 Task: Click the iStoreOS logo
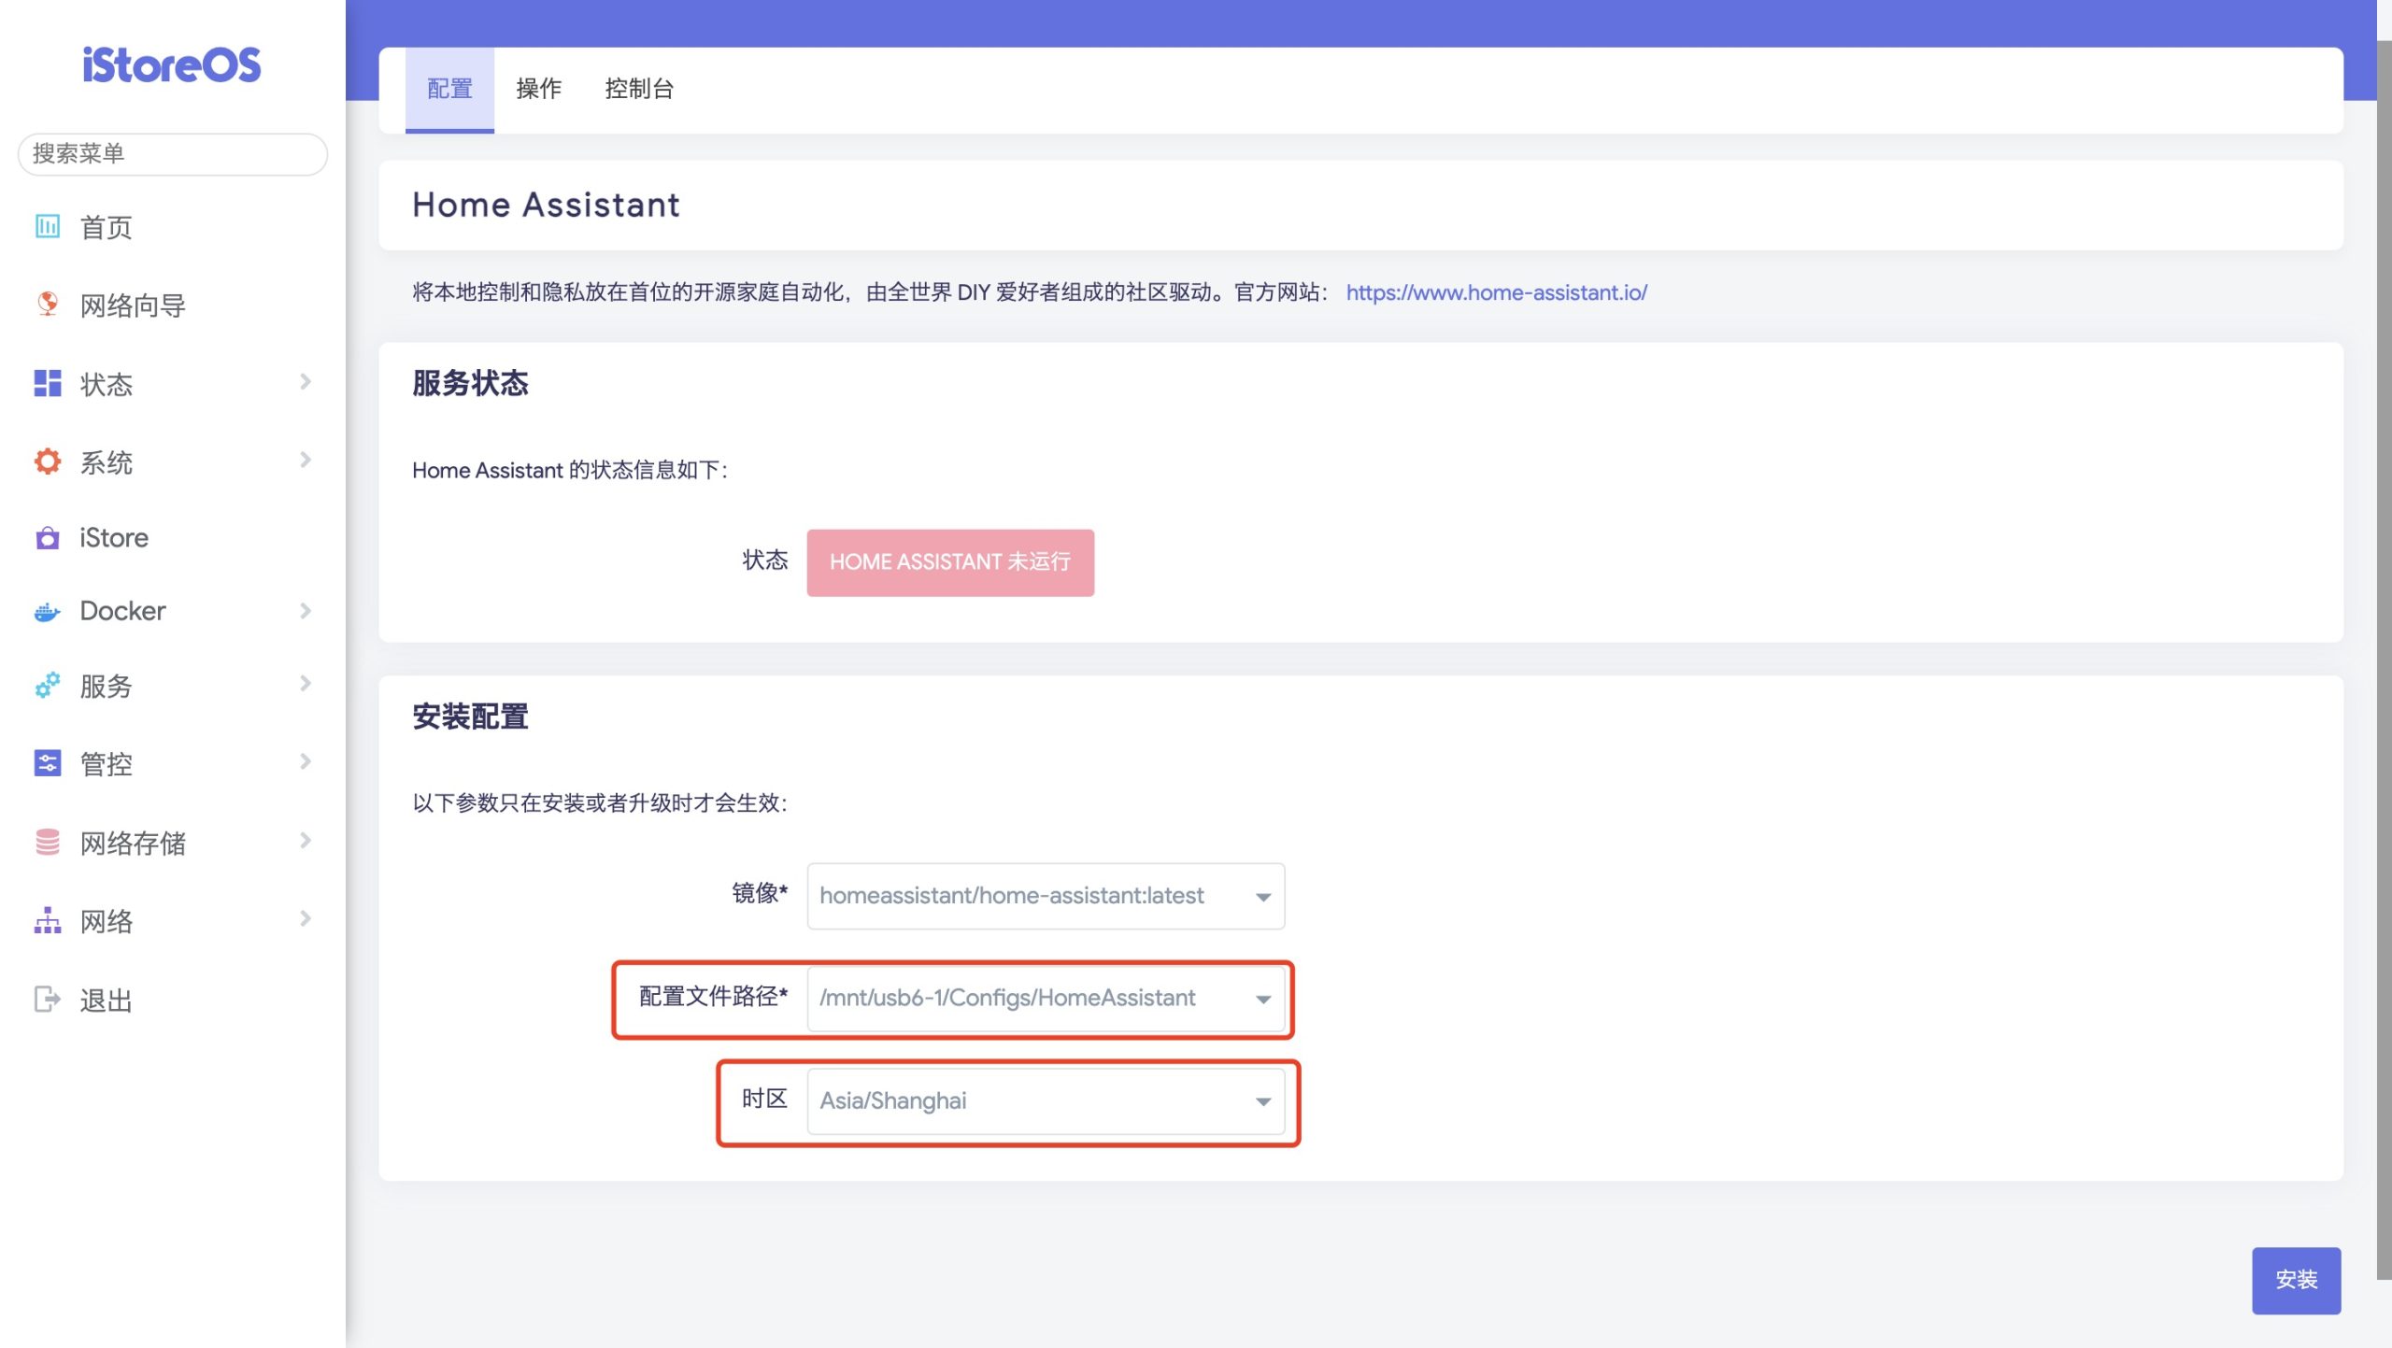point(172,64)
